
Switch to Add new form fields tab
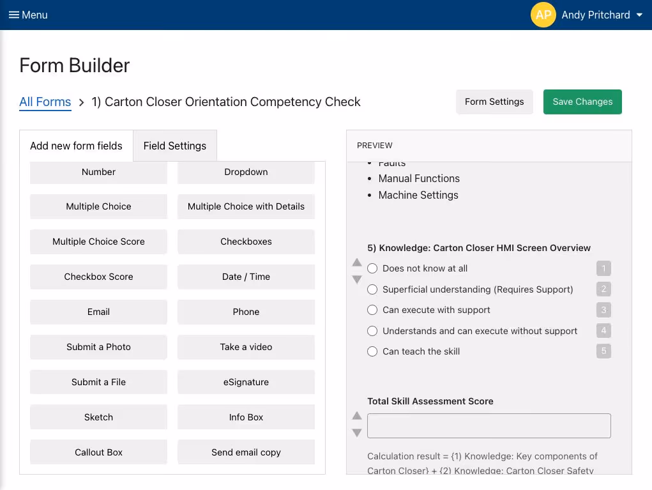[x=76, y=146]
